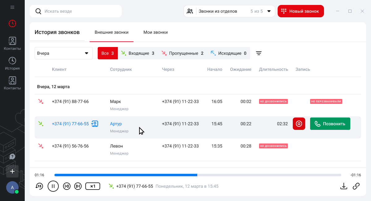
Task: Show Все calls filter
Action: (x=108, y=53)
